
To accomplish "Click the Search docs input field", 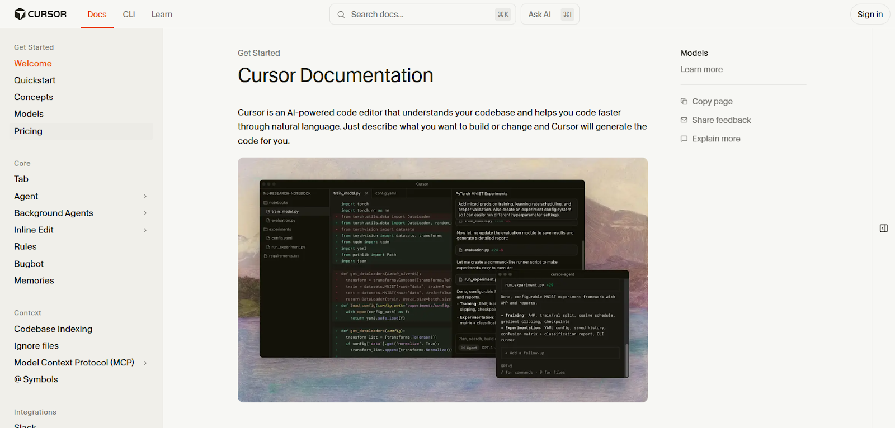I will coord(422,15).
